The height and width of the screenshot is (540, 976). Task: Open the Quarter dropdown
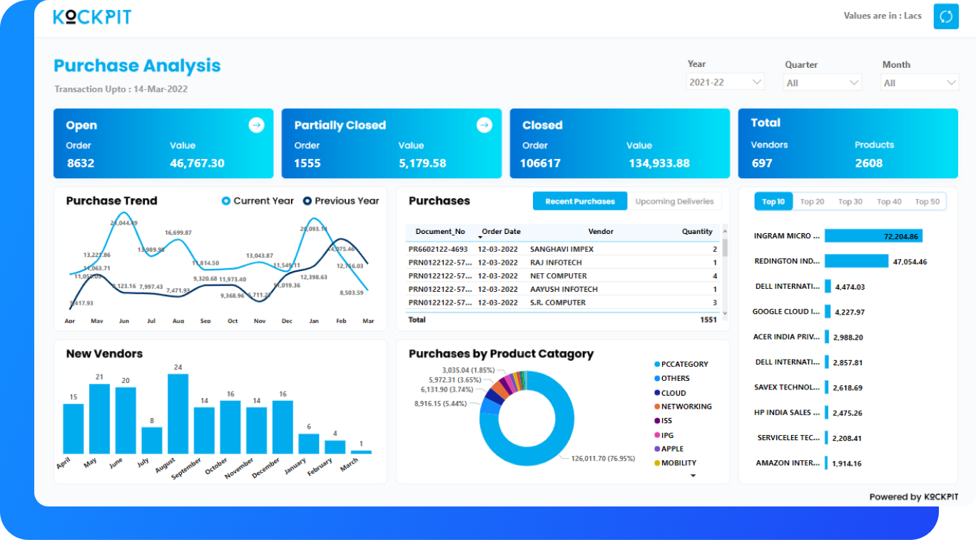823,83
